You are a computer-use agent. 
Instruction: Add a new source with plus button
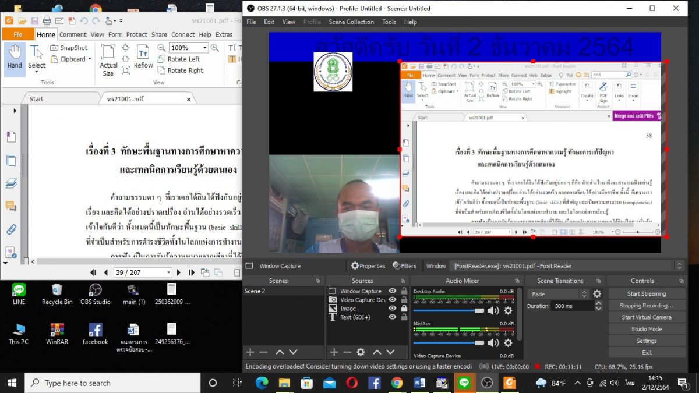pyautogui.click(x=334, y=352)
